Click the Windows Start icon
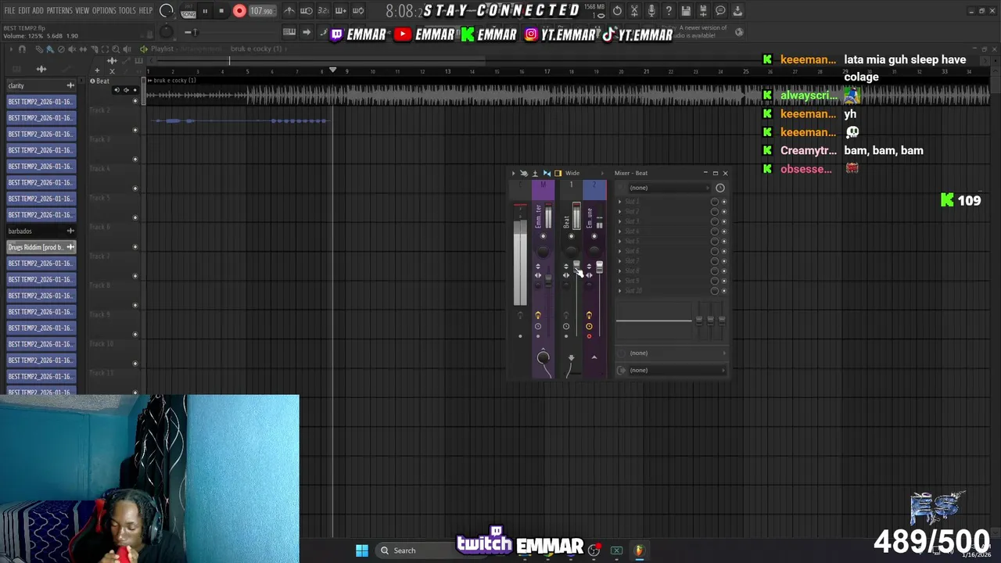The width and height of the screenshot is (1001, 563). coord(362,550)
